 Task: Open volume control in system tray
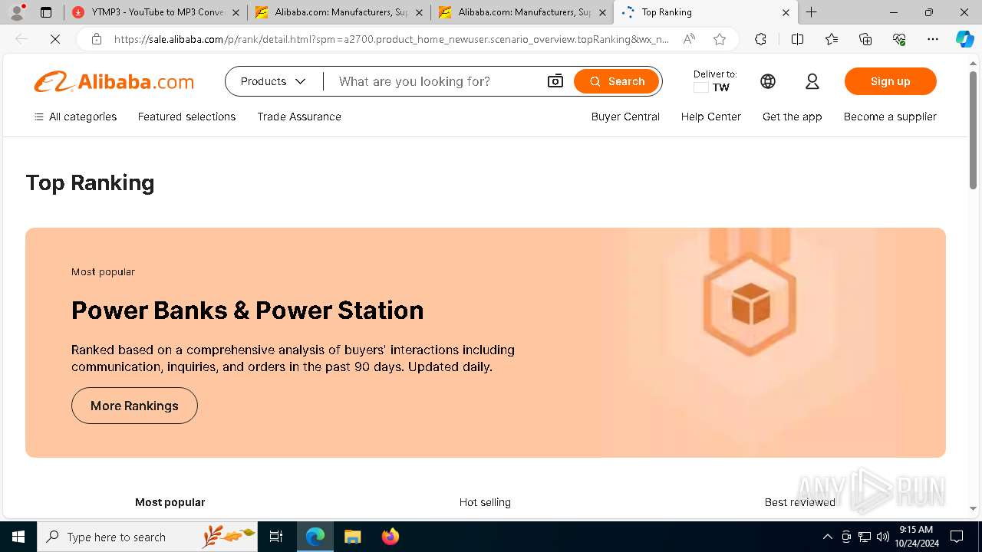883,537
